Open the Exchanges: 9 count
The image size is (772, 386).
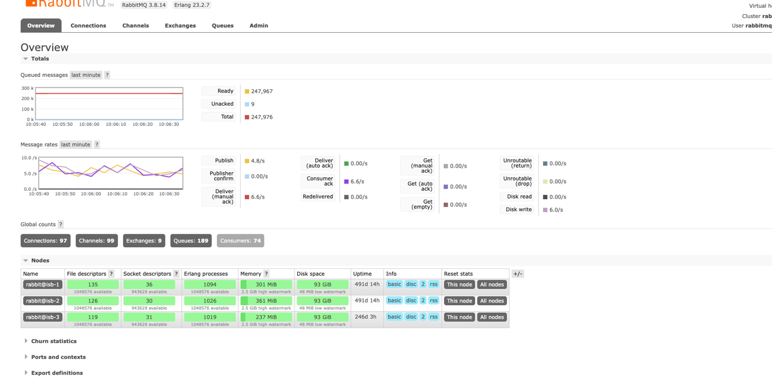[x=144, y=241]
